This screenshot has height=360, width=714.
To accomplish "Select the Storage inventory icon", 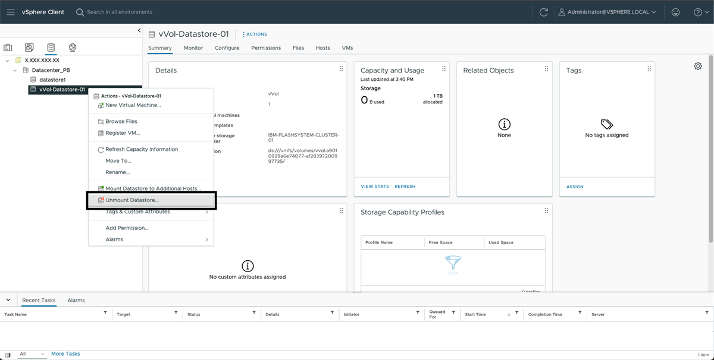I will coord(51,47).
